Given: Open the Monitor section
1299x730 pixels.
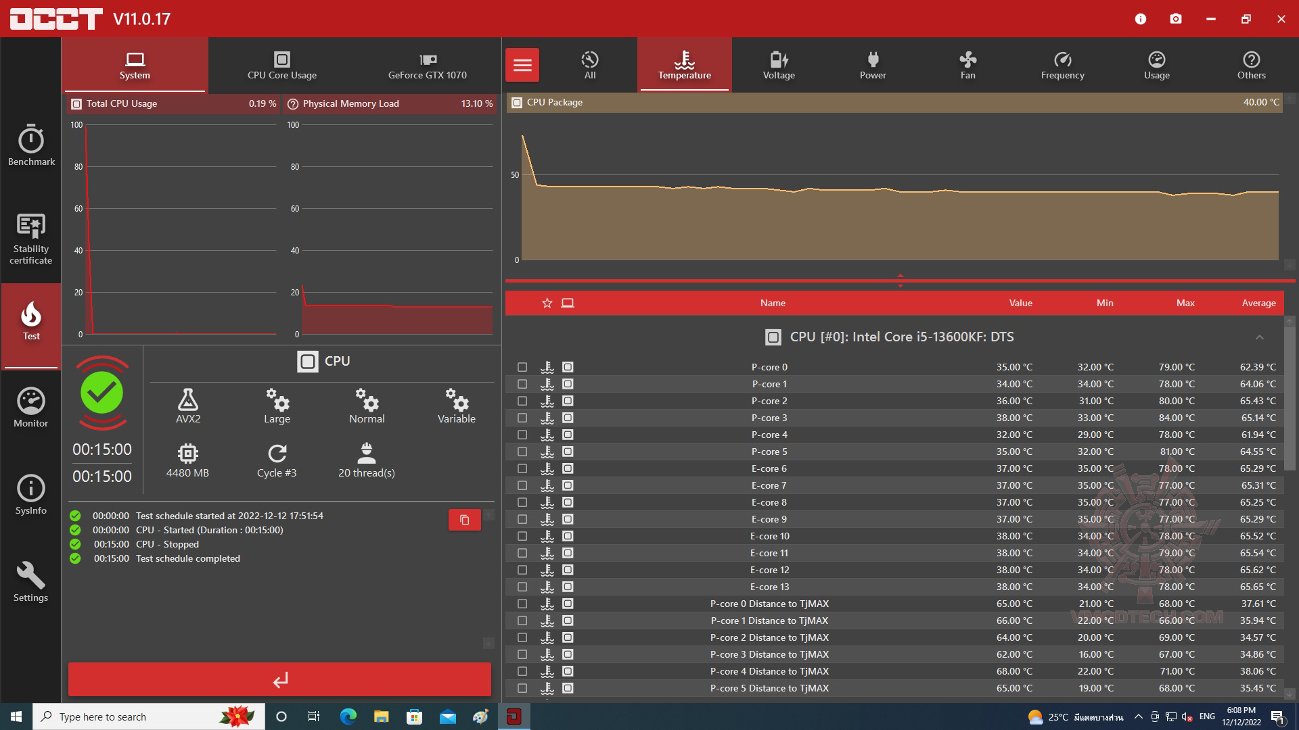Looking at the screenshot, I should [x=31, y=408].
